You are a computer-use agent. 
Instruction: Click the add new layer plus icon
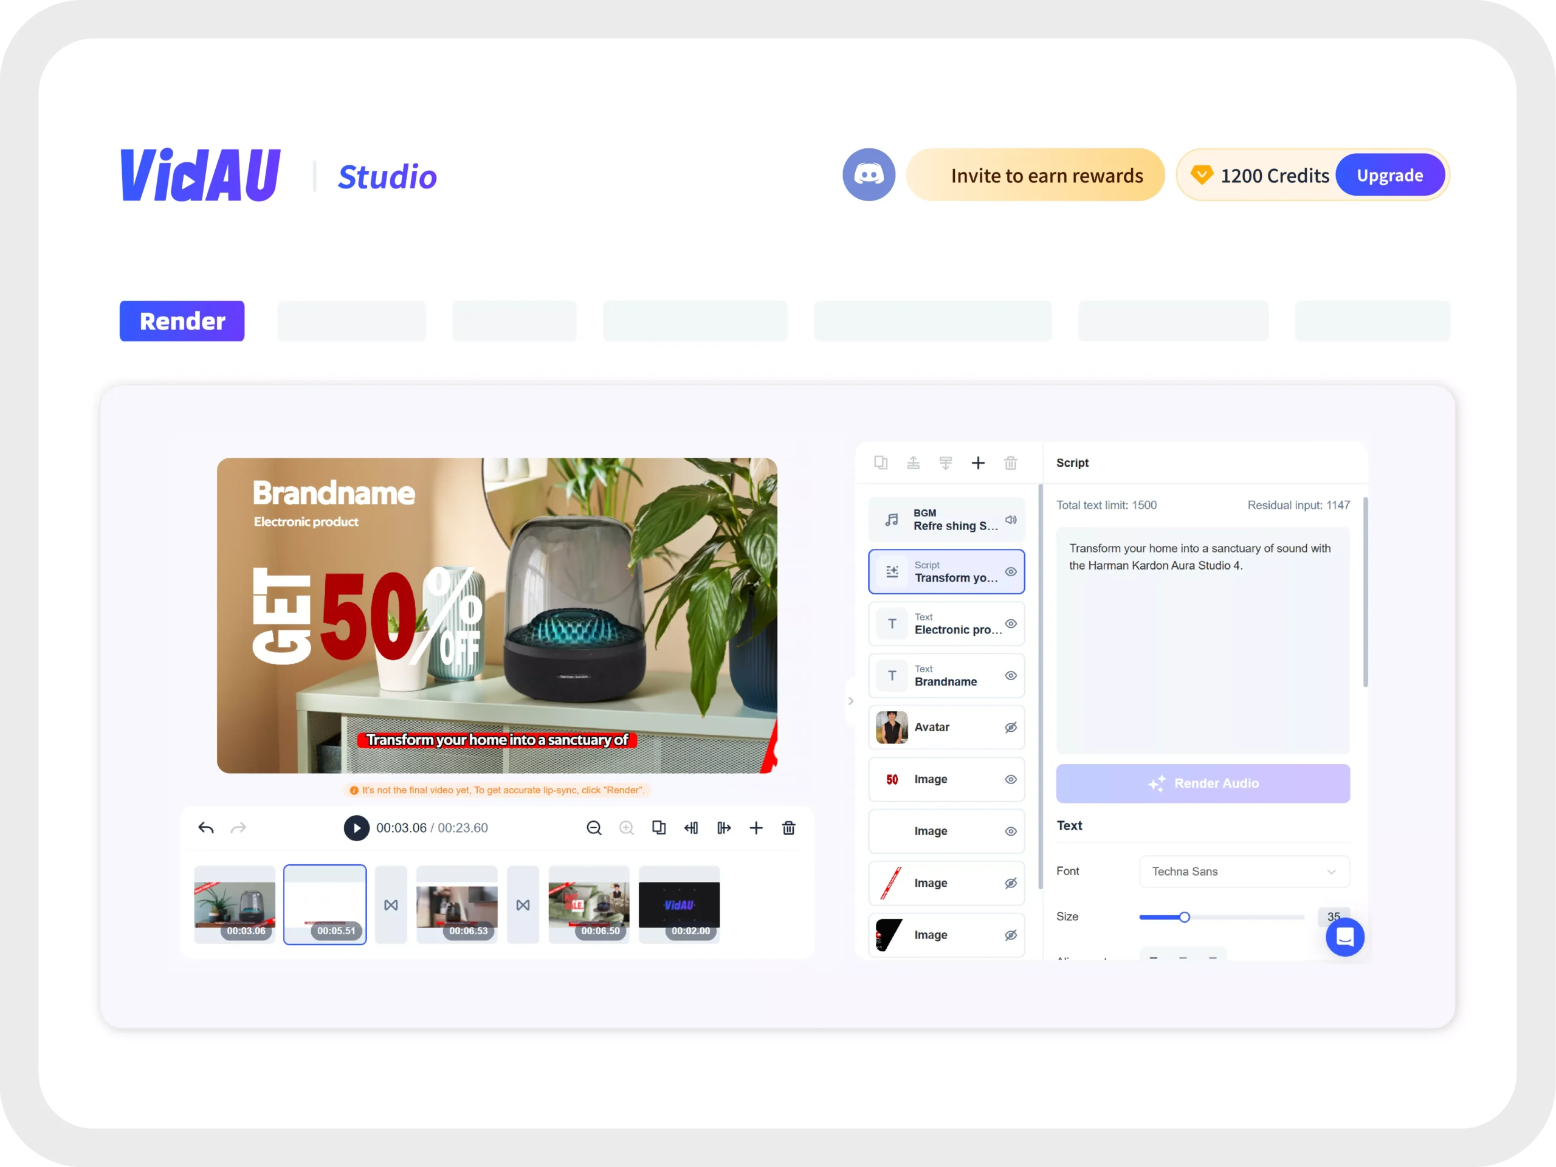978,462
